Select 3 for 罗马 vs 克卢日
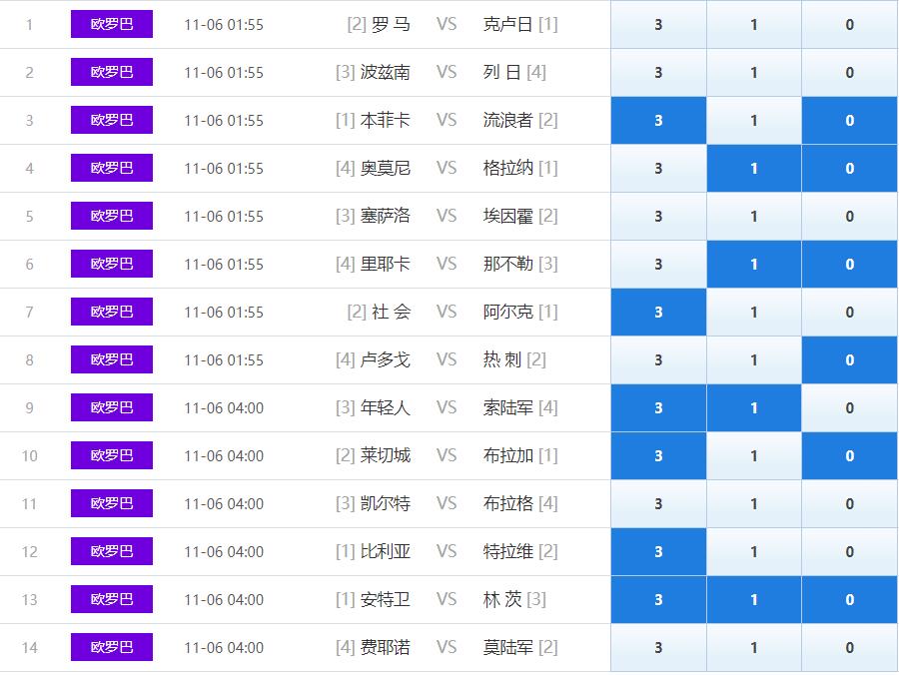The height and width of the screenshot is (675, 899). 658,24
